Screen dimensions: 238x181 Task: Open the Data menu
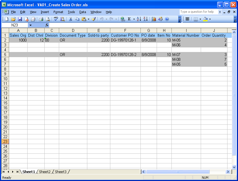(83, 12)
